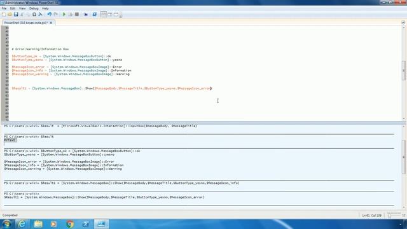Click the script pane vertical scrollbar thumb

pos(404,71)
